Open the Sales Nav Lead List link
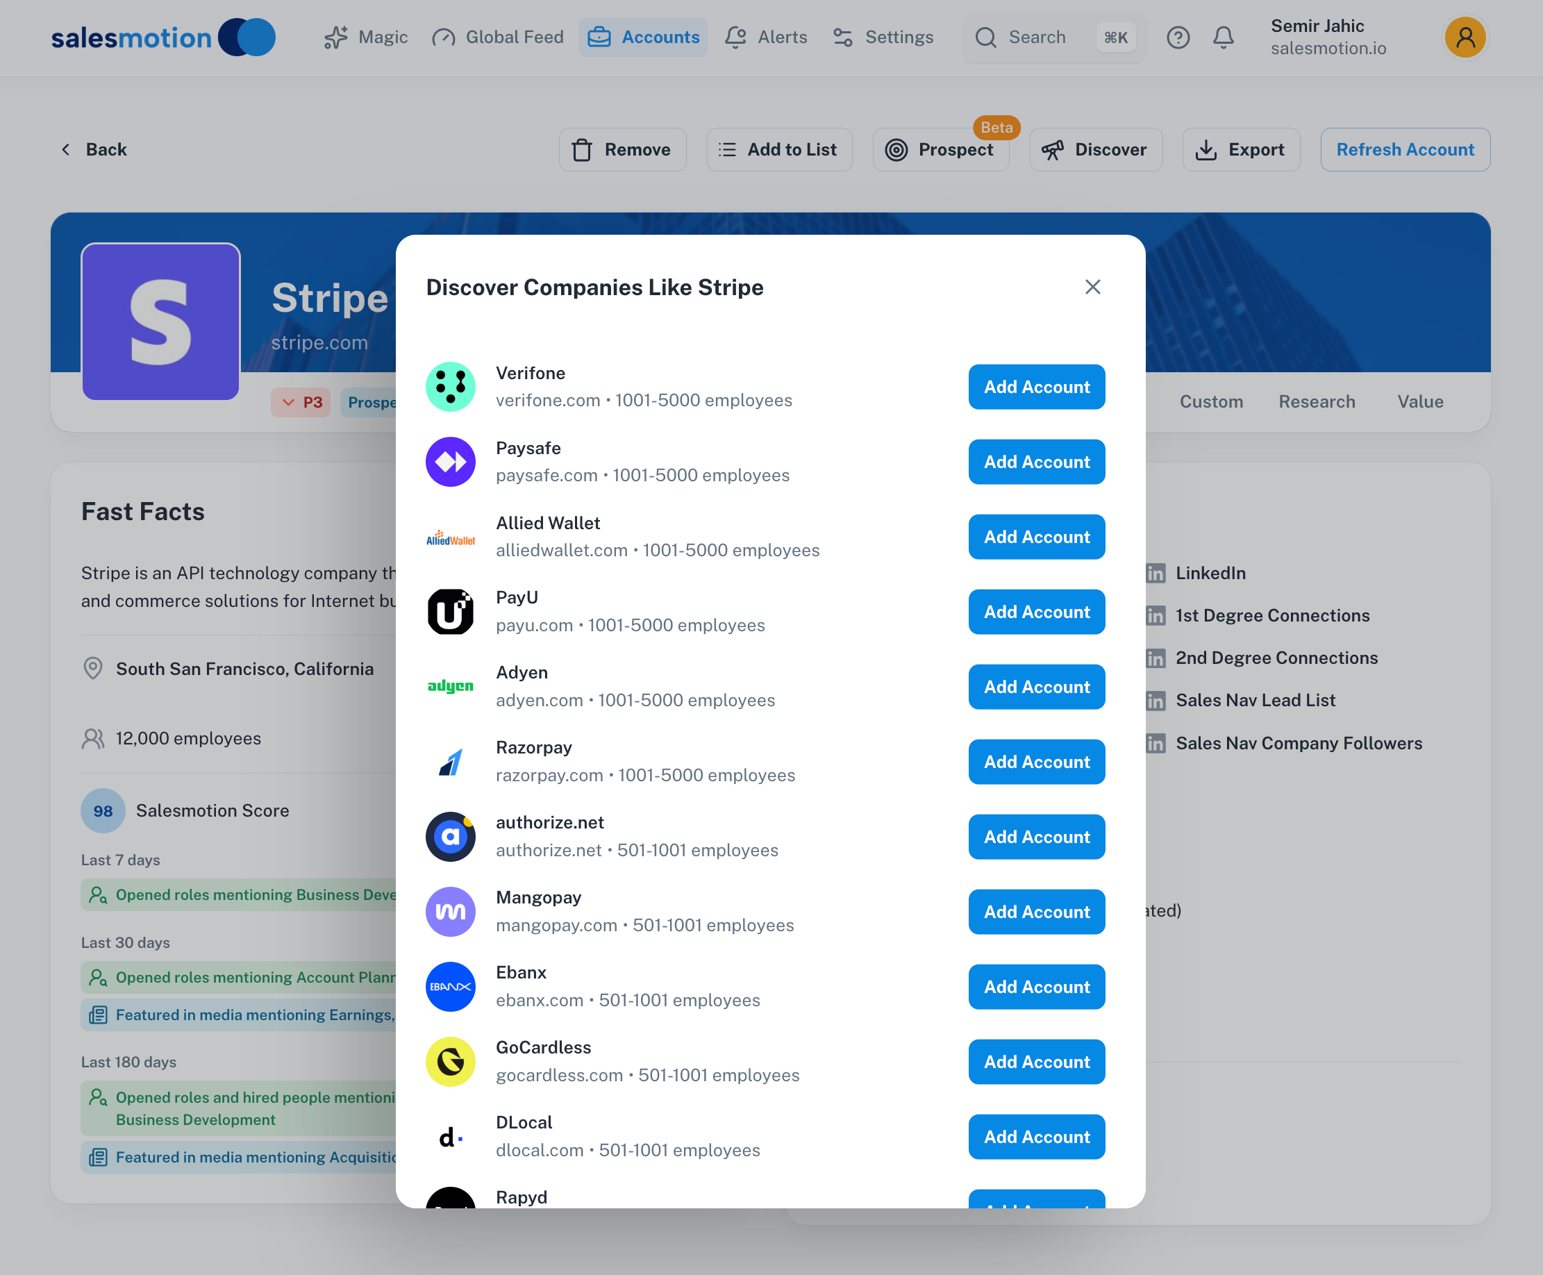The width and height of the screenshot is (1543, 1275). tap(1254, 700)
